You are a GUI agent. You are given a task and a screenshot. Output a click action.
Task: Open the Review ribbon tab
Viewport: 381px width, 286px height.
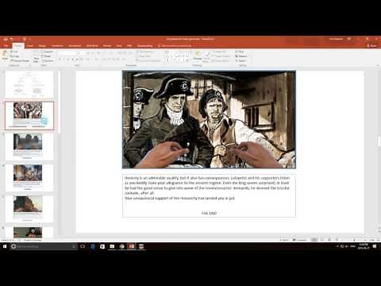107,45
